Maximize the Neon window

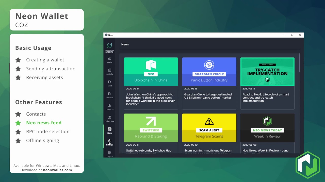click(x=292, y=35)
